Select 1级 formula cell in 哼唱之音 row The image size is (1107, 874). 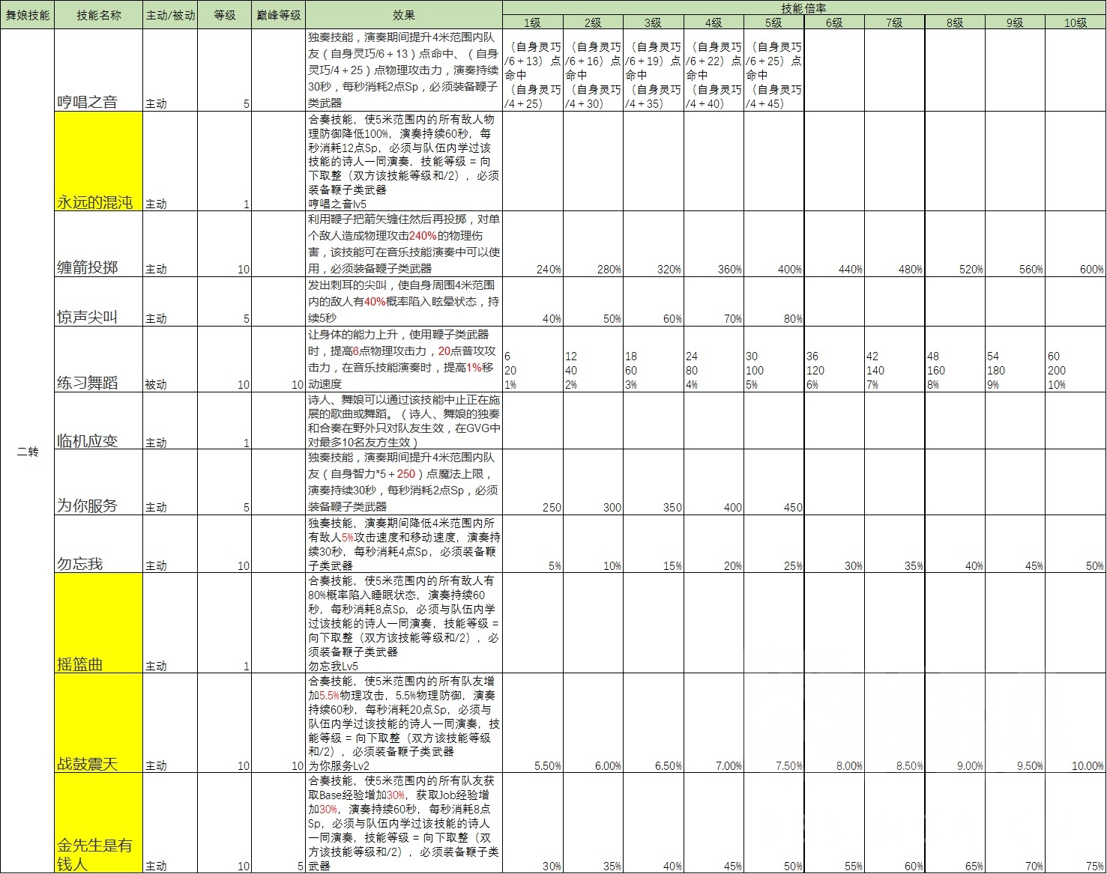pos(532,70)
